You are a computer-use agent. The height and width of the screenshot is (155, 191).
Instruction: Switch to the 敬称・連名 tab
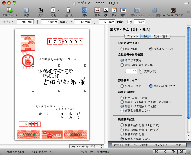[x=161, y=36]
